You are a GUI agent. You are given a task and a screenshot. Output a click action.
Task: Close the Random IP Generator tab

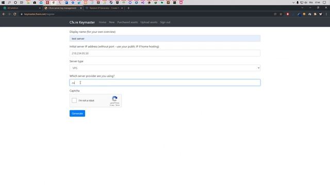coord(122,8)
